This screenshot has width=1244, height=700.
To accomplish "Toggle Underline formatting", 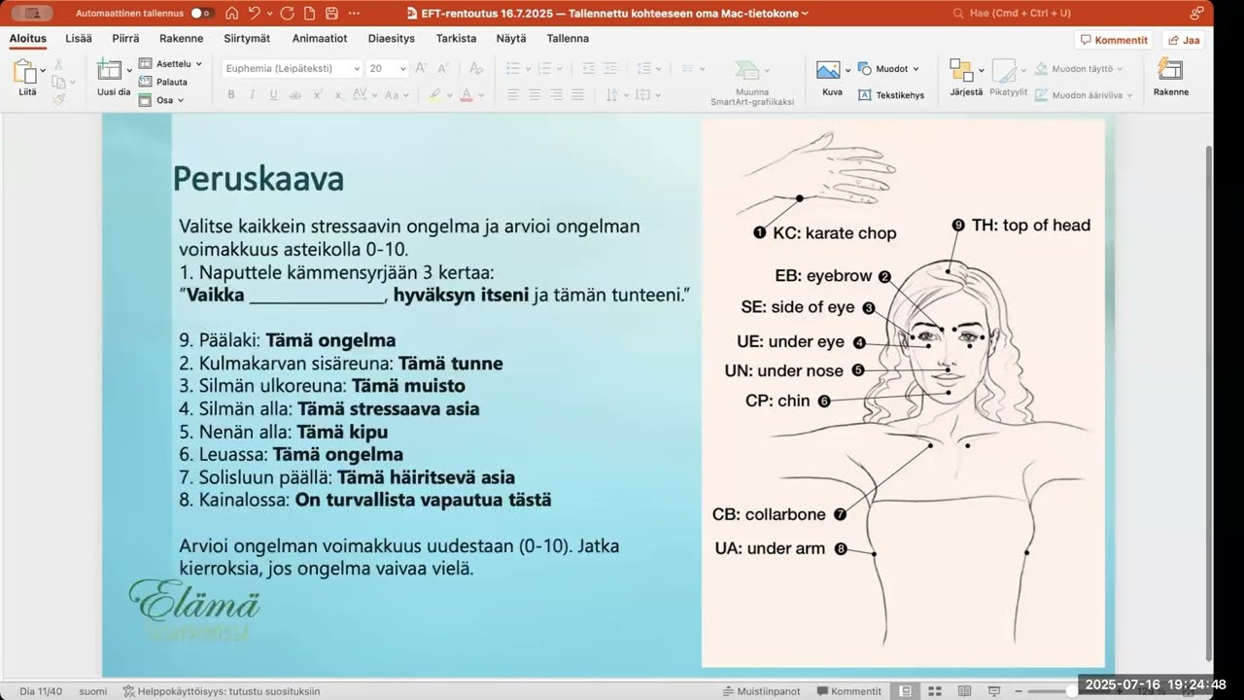I will 273,94.
